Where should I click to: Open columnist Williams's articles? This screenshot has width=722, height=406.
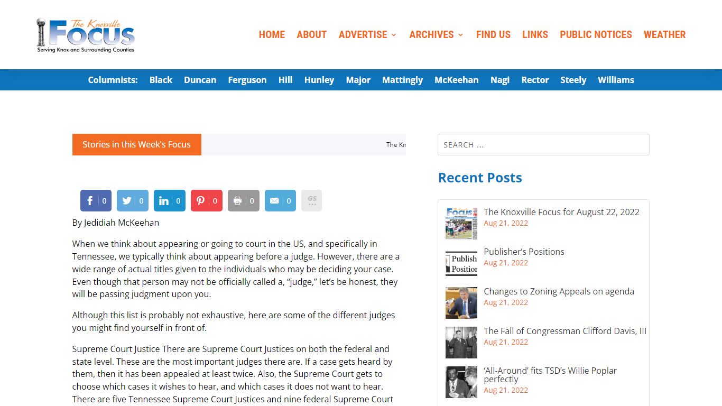(x=616, y=80)
